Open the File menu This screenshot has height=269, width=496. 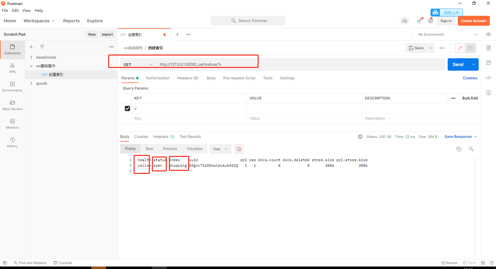5,10
